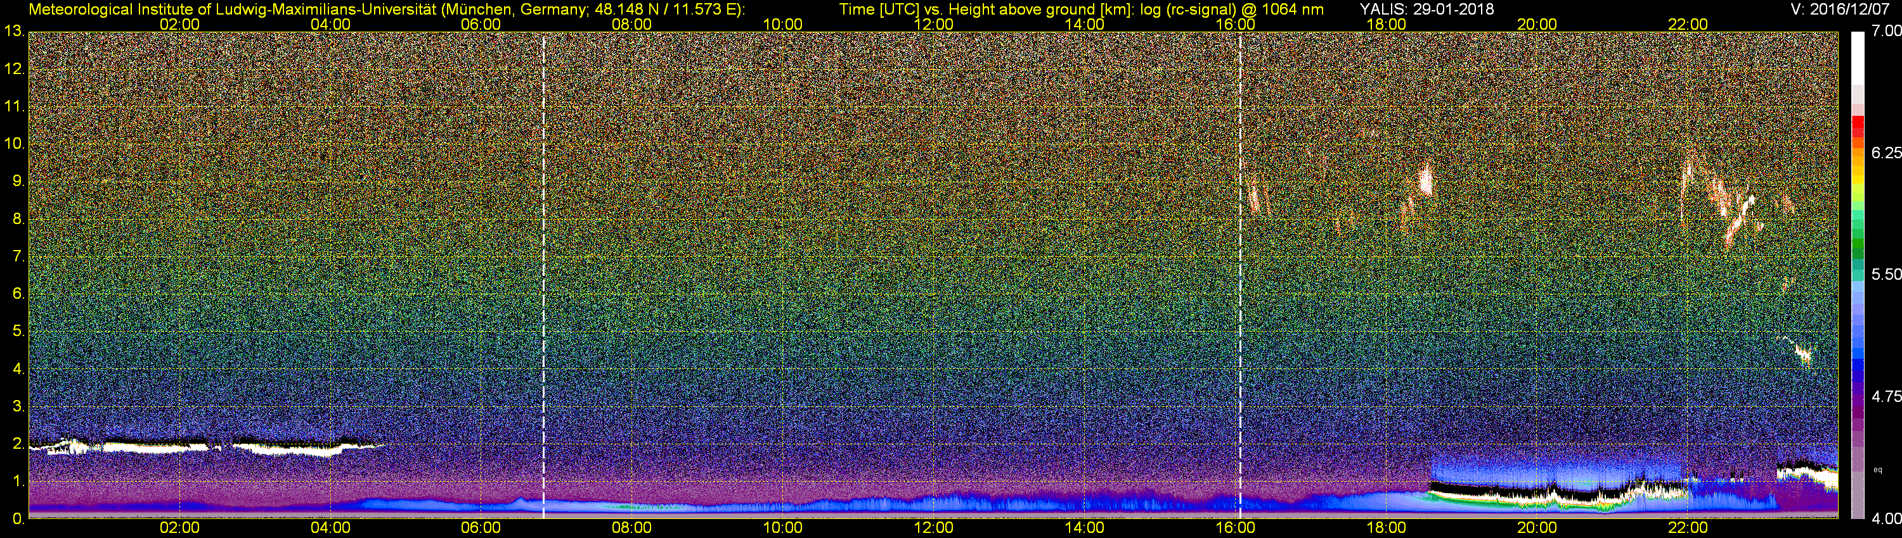1902x538 pixels.
Task: Click the green band of the color scale
Action: [x=1858, y=243]
